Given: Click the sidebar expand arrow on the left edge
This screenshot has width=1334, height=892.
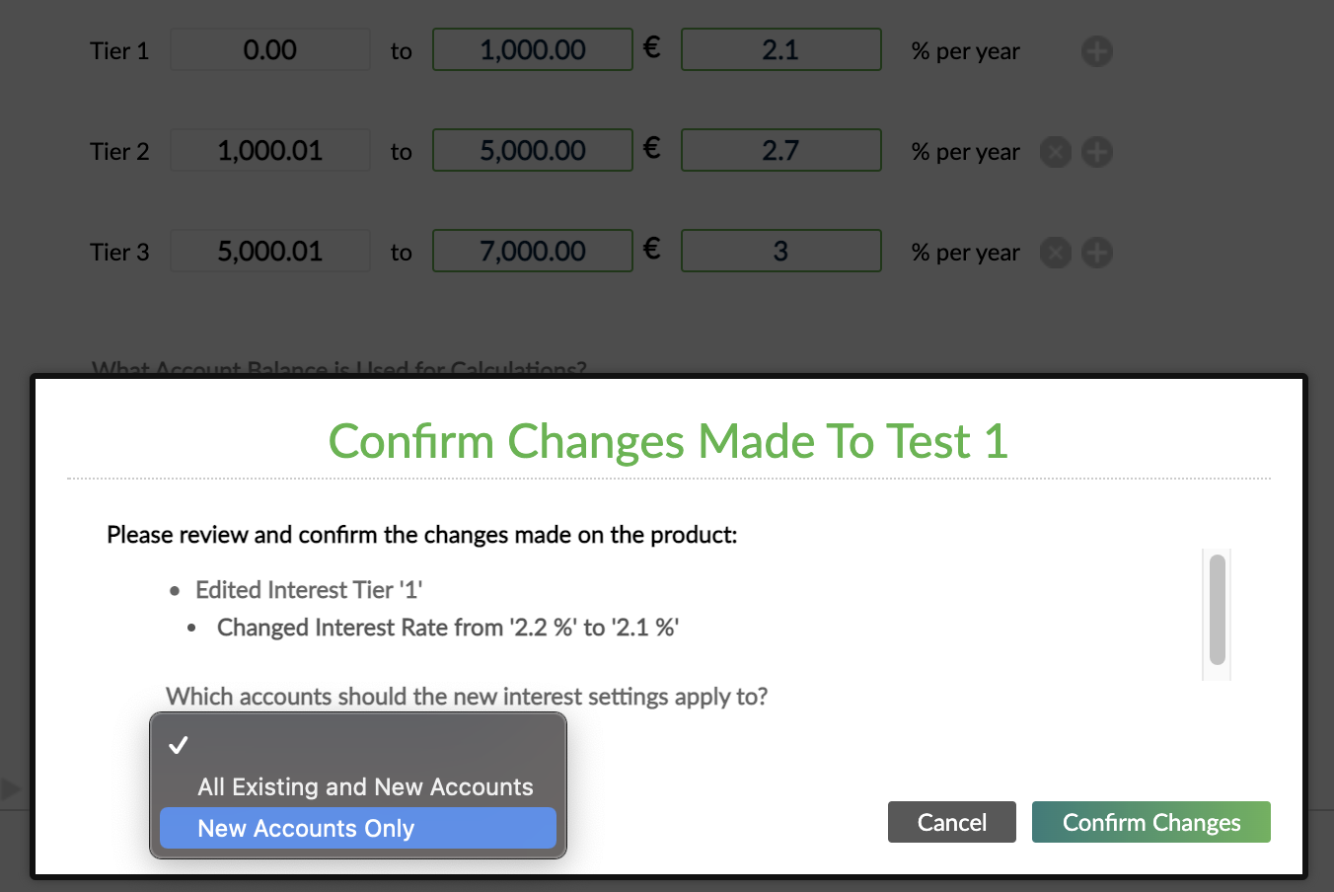Looking at the screenshot, I should [x=11, y=787].
